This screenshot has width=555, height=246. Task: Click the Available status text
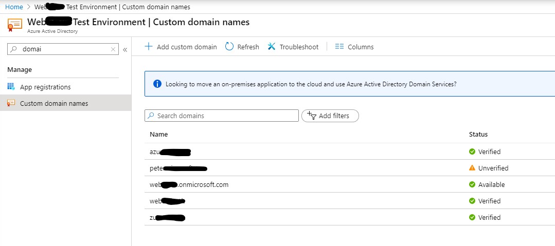pyautogui.click(x=491, y=184)
